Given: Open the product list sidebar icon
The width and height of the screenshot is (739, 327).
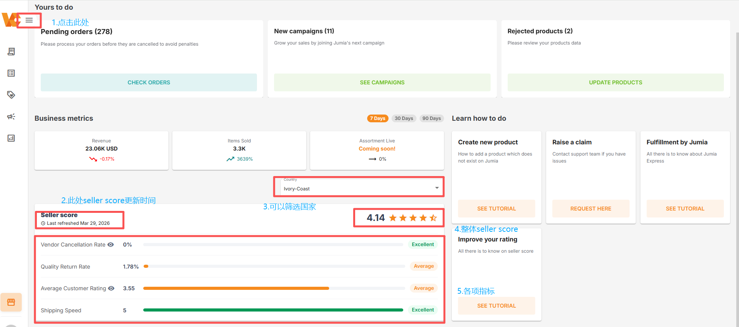Looking at the screenshot, I should 11,73.
